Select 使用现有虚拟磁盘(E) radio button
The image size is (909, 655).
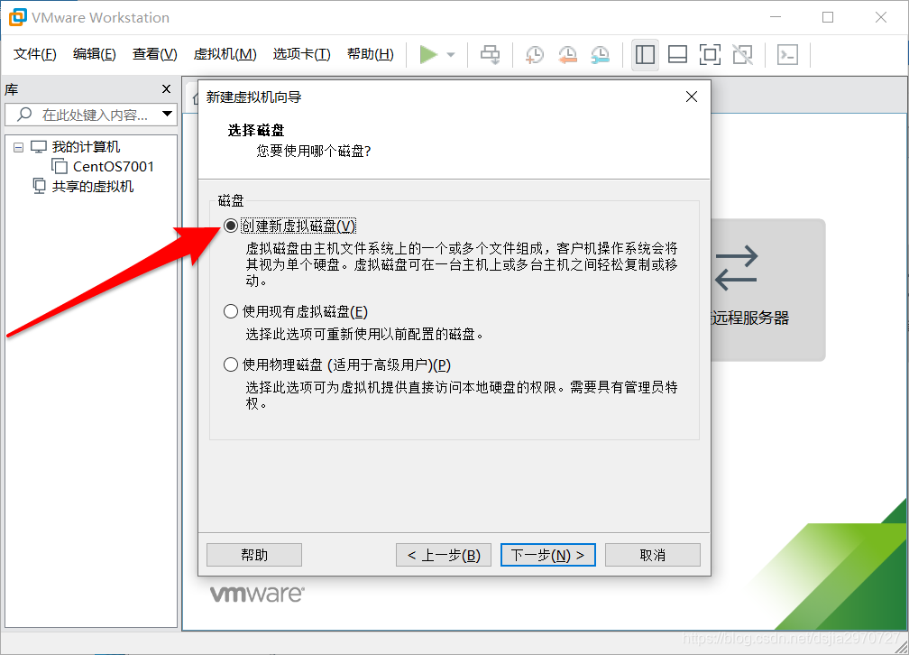(231, 311)
